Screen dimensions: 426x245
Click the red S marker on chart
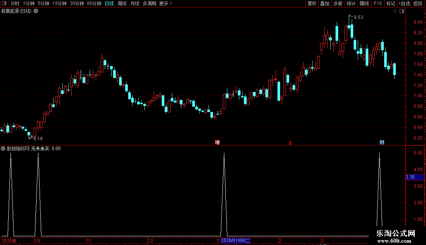pos(290,143)
